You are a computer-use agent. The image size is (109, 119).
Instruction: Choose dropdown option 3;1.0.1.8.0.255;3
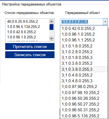[84, 58]
